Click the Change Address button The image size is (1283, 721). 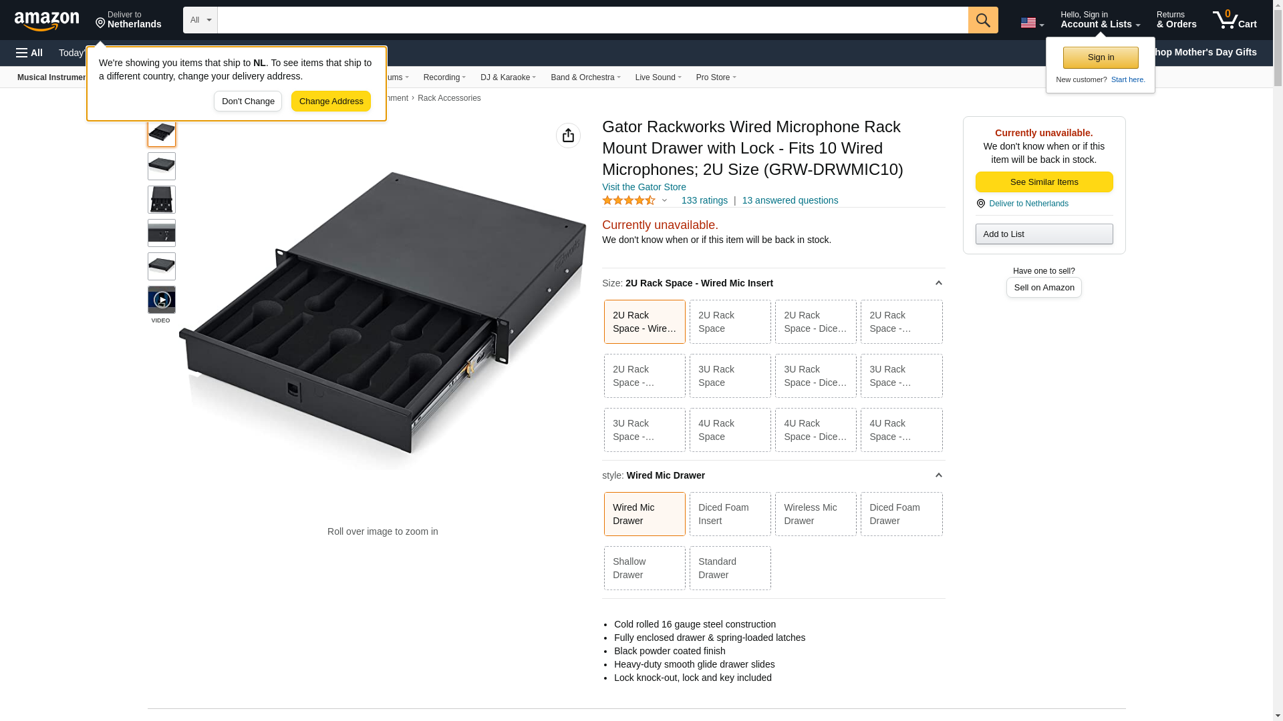(331, 101)
